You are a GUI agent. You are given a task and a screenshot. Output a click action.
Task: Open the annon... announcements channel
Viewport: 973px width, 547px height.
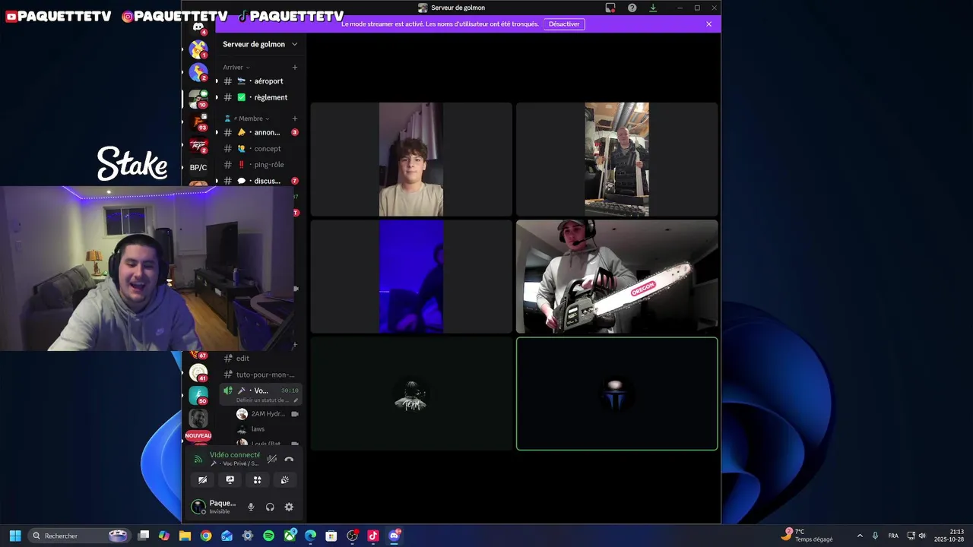pyautogui.click(x=260, y=132)
